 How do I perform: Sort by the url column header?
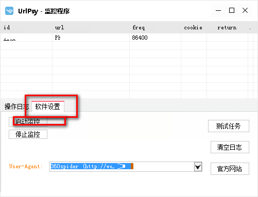[91, 27]
